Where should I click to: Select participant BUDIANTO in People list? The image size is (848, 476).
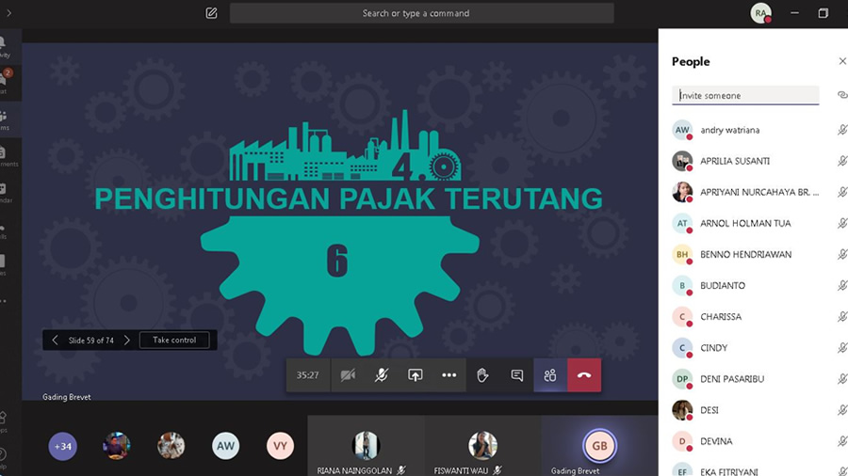(x=723, y=285)
